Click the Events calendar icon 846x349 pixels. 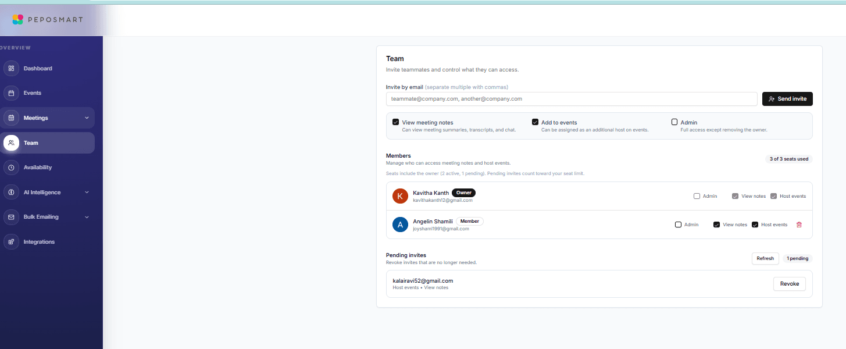coord(11,93)
